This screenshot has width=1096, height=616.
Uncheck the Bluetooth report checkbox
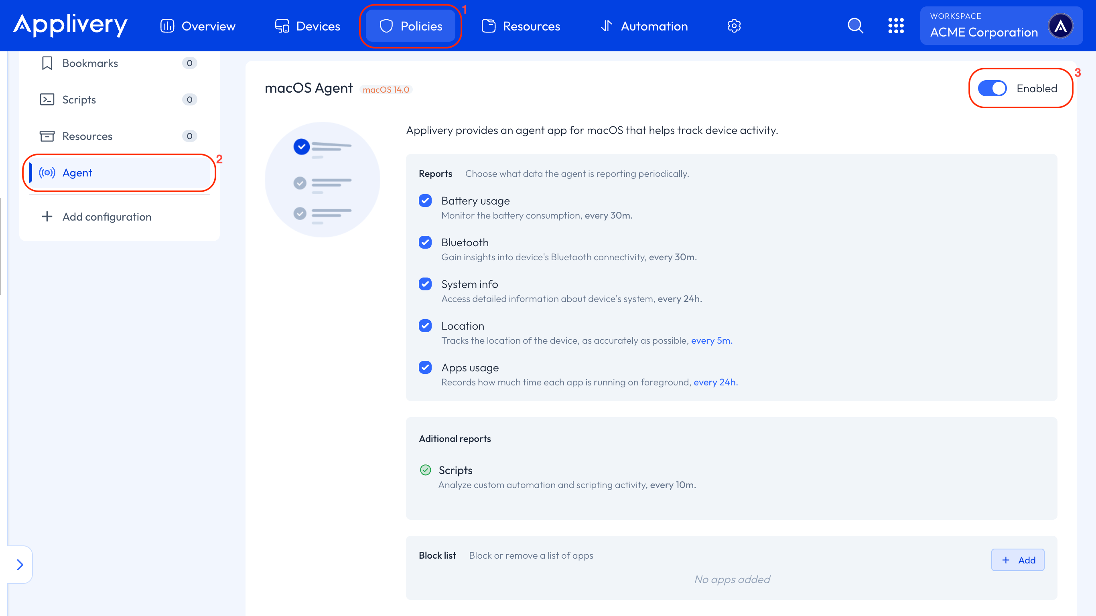pyautogui.click(x=425, y=242)
